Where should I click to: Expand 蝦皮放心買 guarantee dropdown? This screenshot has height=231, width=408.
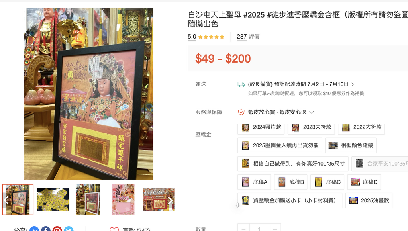pos(312,112)
